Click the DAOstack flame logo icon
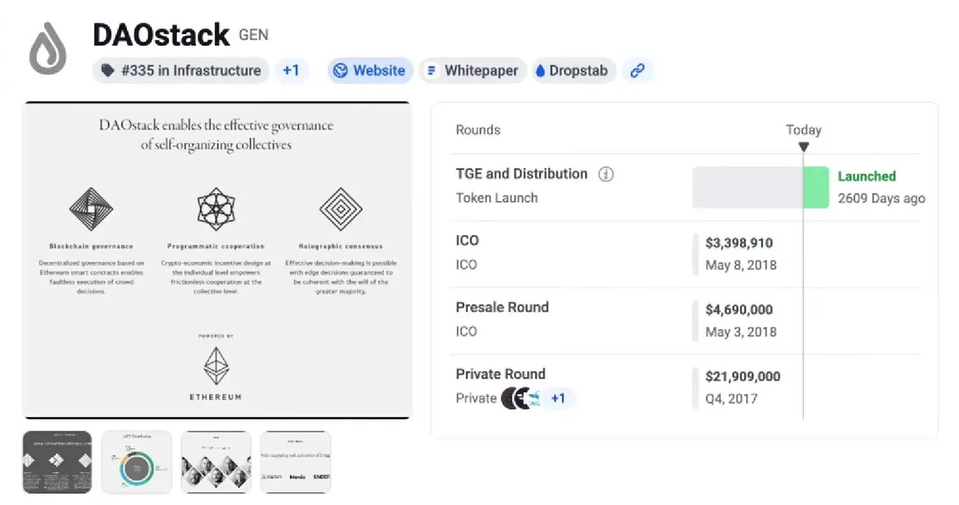 [x=48, y=49]
